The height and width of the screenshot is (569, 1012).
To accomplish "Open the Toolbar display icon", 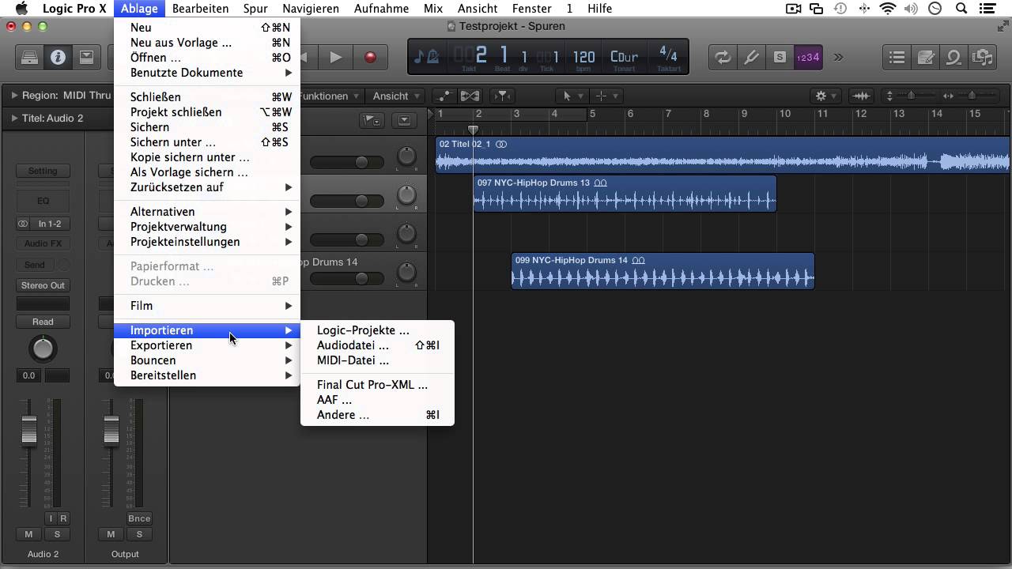I will pos(86,58).
